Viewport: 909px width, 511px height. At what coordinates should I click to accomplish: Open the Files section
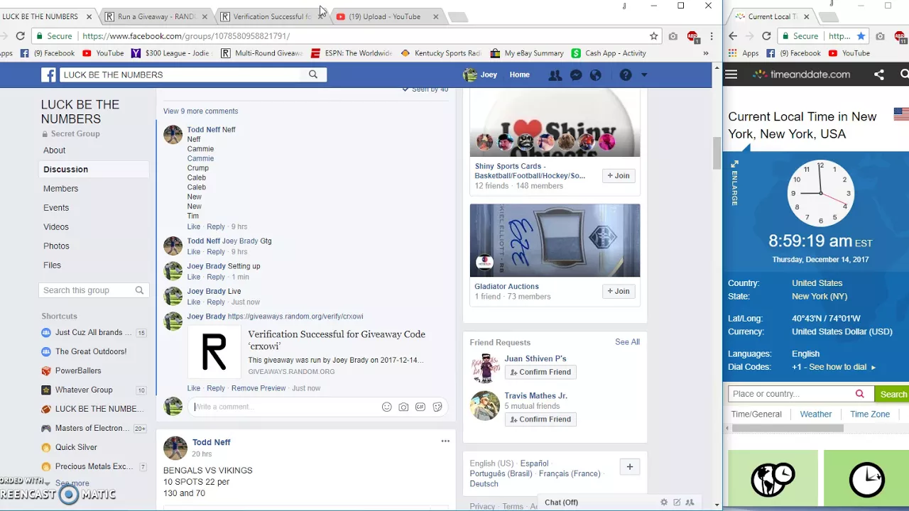[52, 265]
